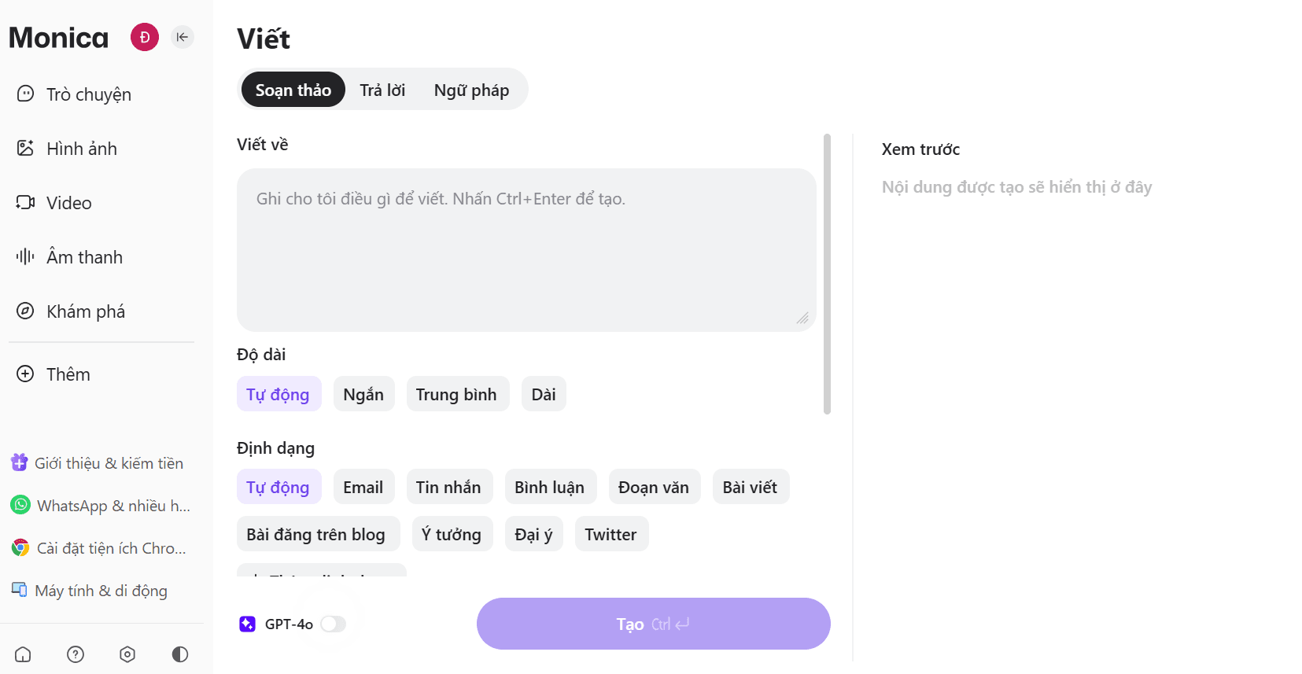Toggle the GPT-4o model switch
The width and height of the screenshot is (1302, 674).
point(334,624)
